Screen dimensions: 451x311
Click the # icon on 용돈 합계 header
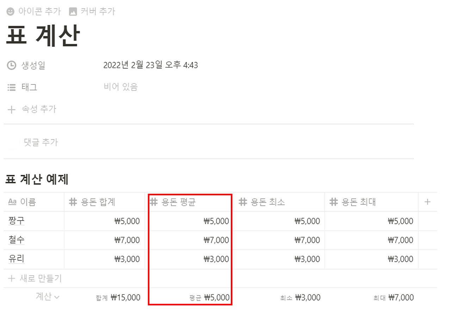click(72, 202)
